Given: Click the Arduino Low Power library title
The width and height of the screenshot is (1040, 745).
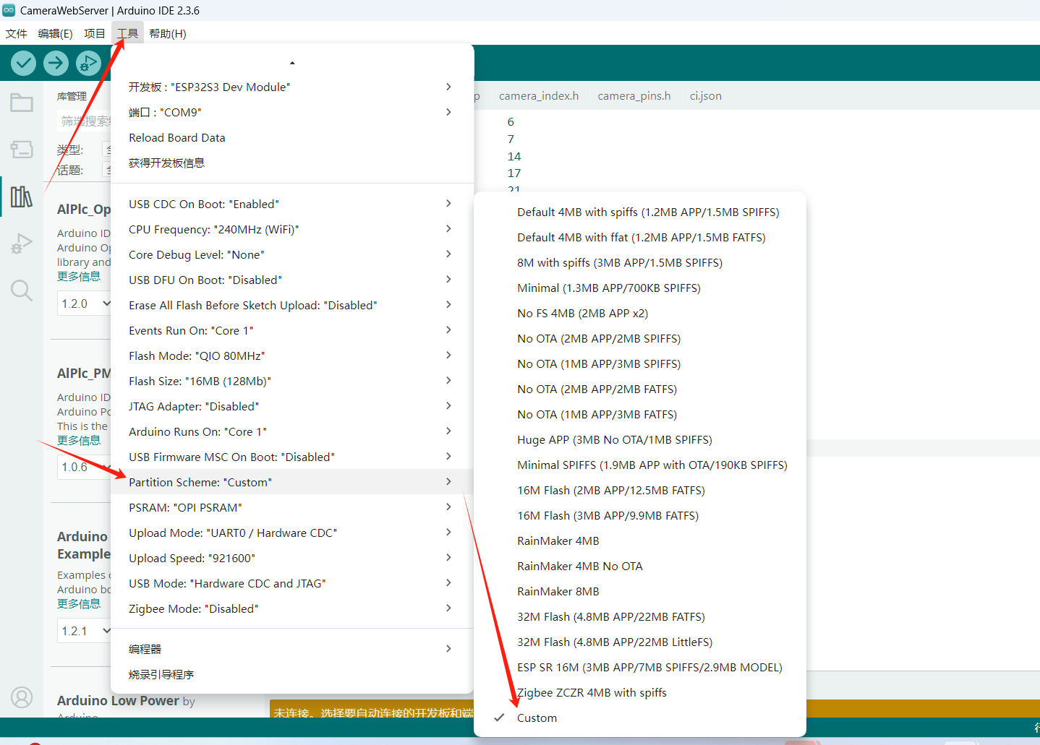Looking at the screenshot, I should (118, 700).
